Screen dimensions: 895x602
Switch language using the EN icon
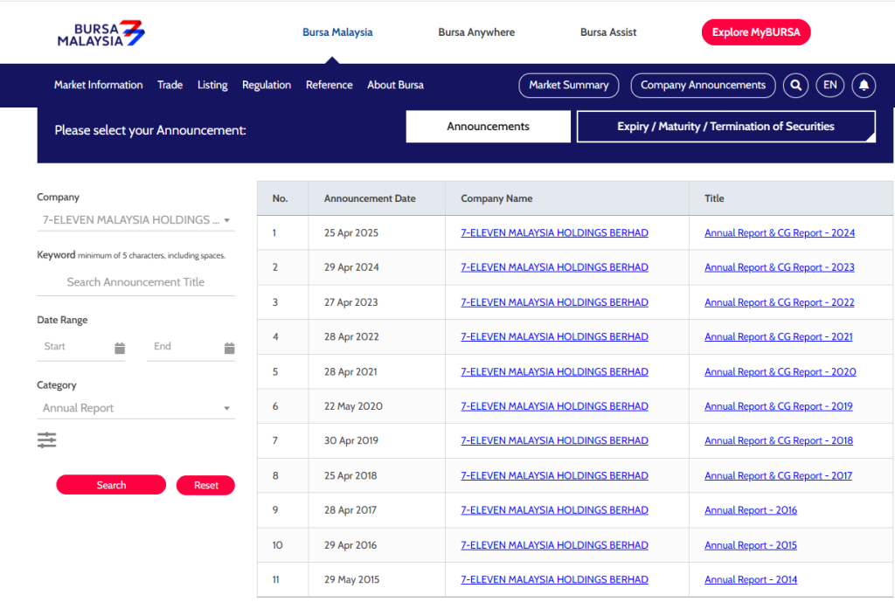pyautogui.click(x=829, y=85)
